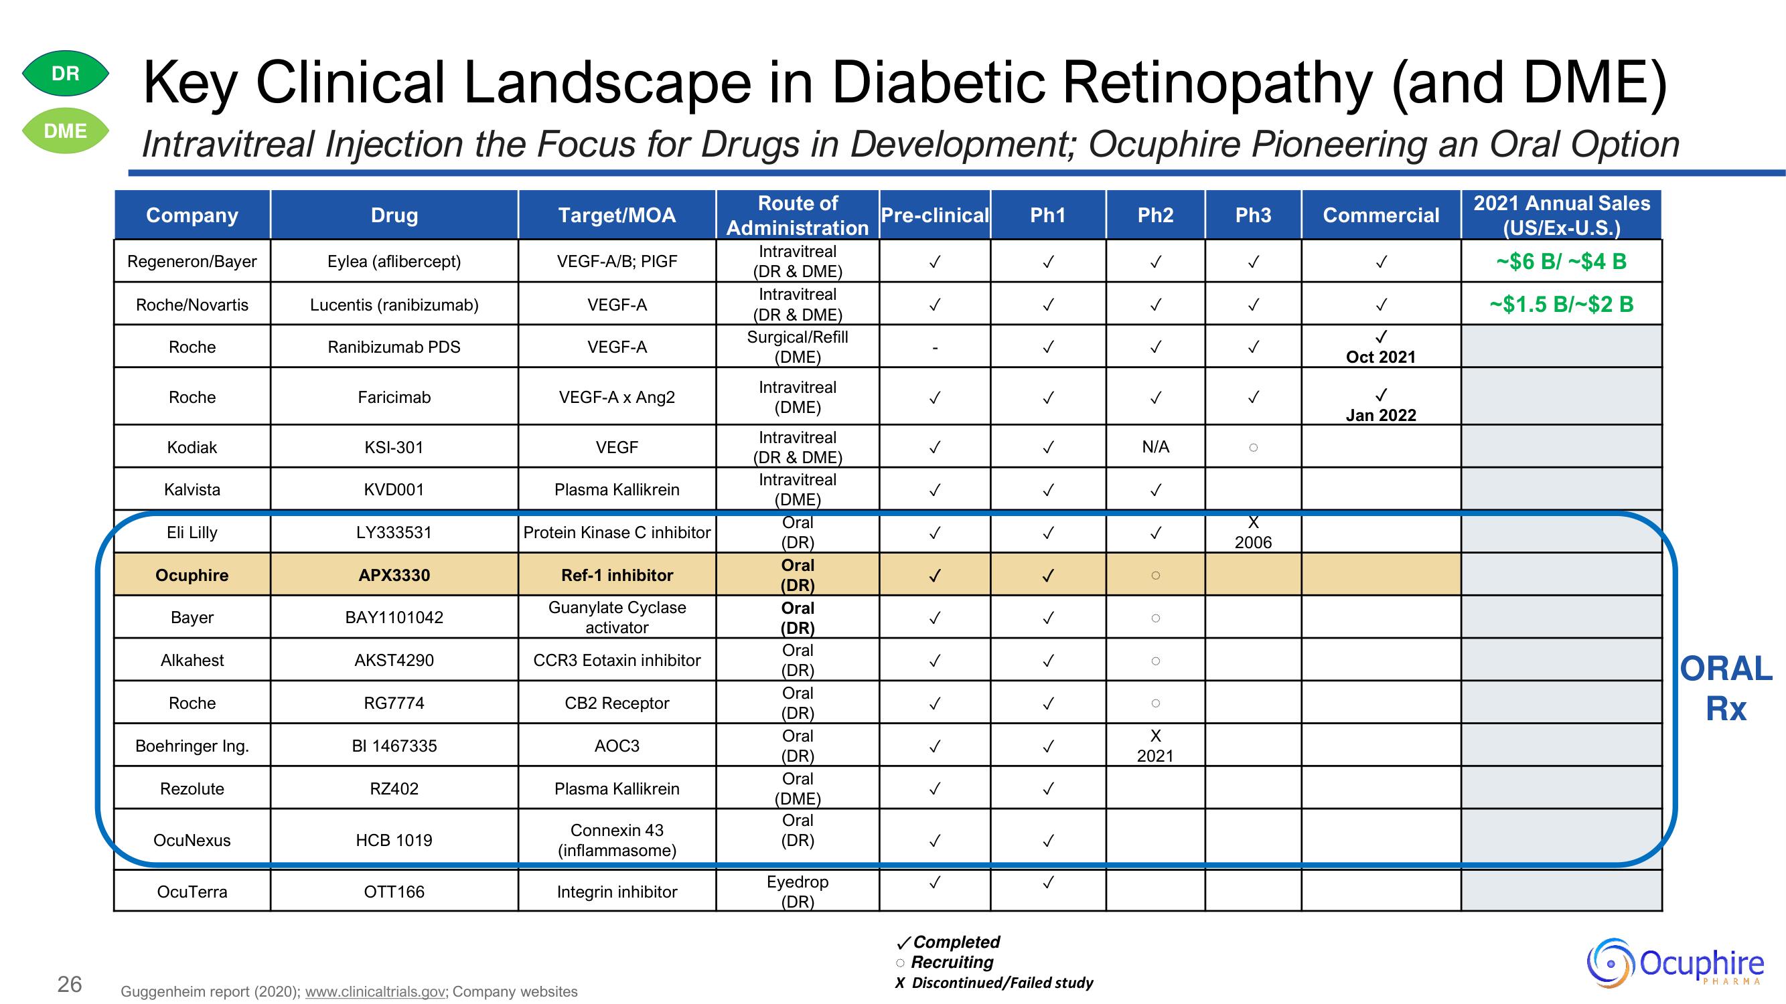Click the Jan 2022 commercial date
1786x1004 pixels.
point(1381,415)
